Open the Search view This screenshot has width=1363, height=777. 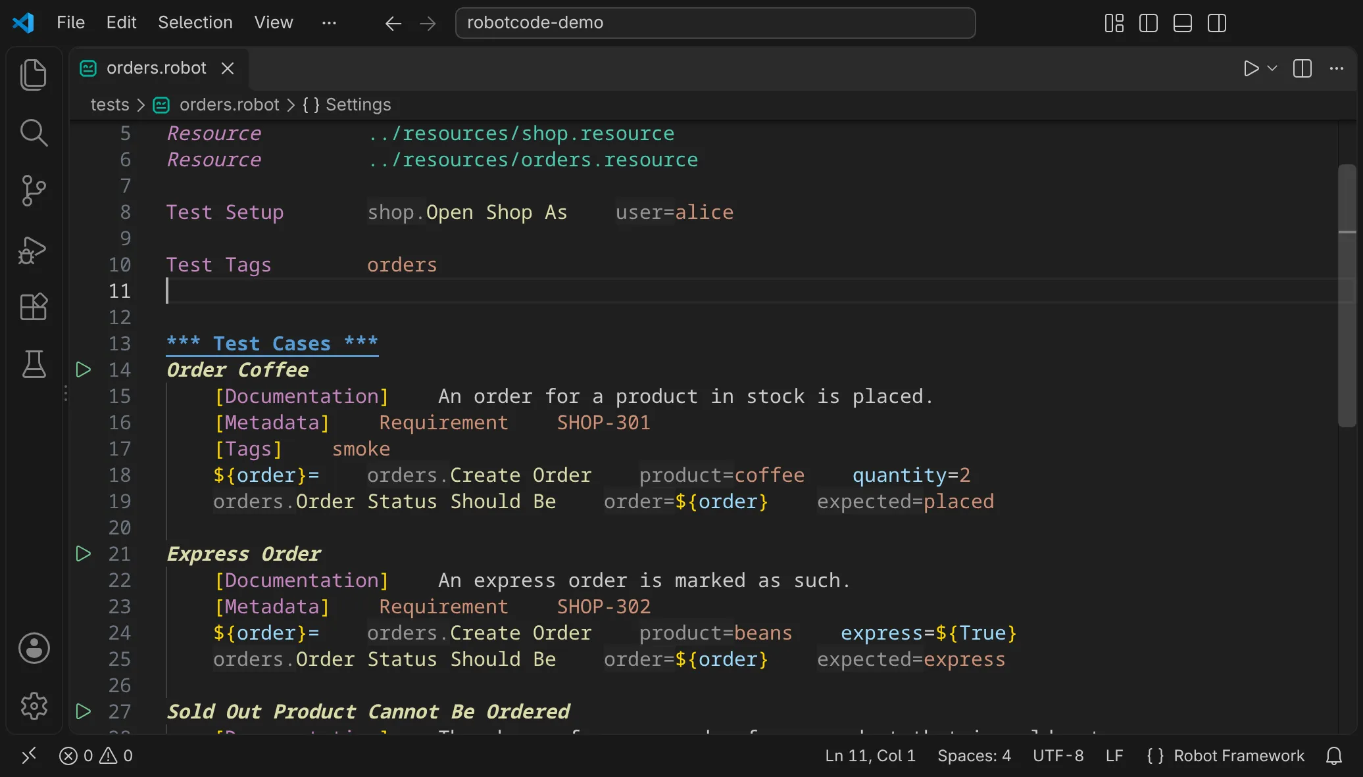click(x=34, y=132)
